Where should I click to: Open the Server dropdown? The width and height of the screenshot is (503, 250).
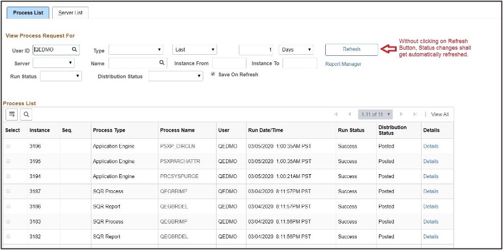[x=54, y=63]
